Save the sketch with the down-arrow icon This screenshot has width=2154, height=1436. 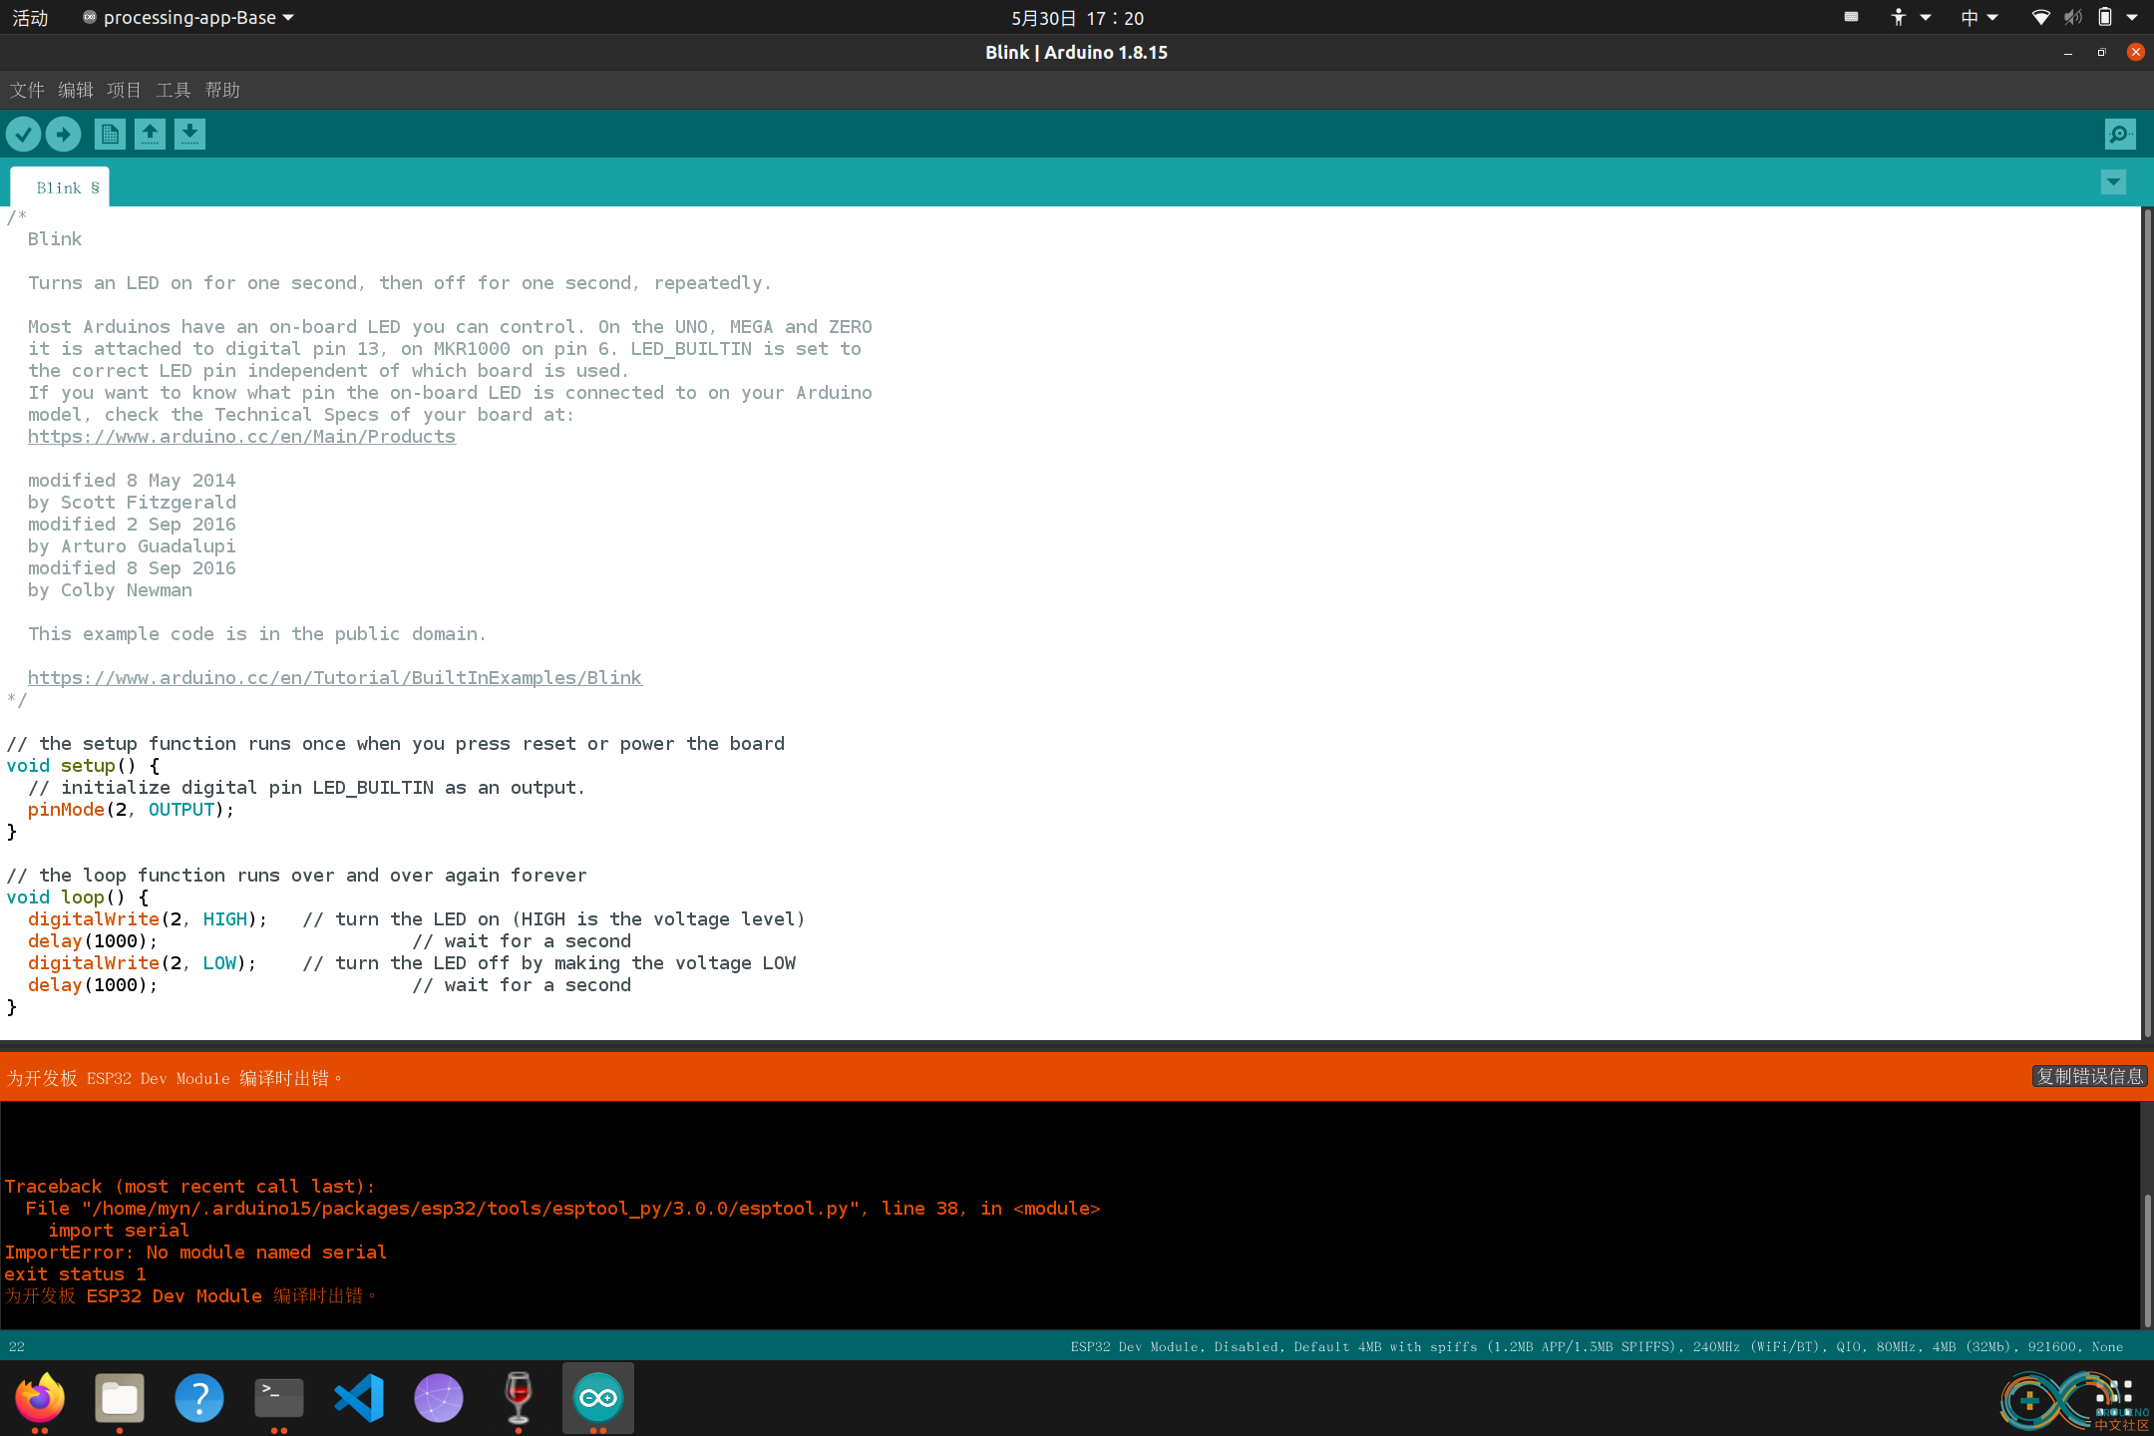click(x=189, y=134)
